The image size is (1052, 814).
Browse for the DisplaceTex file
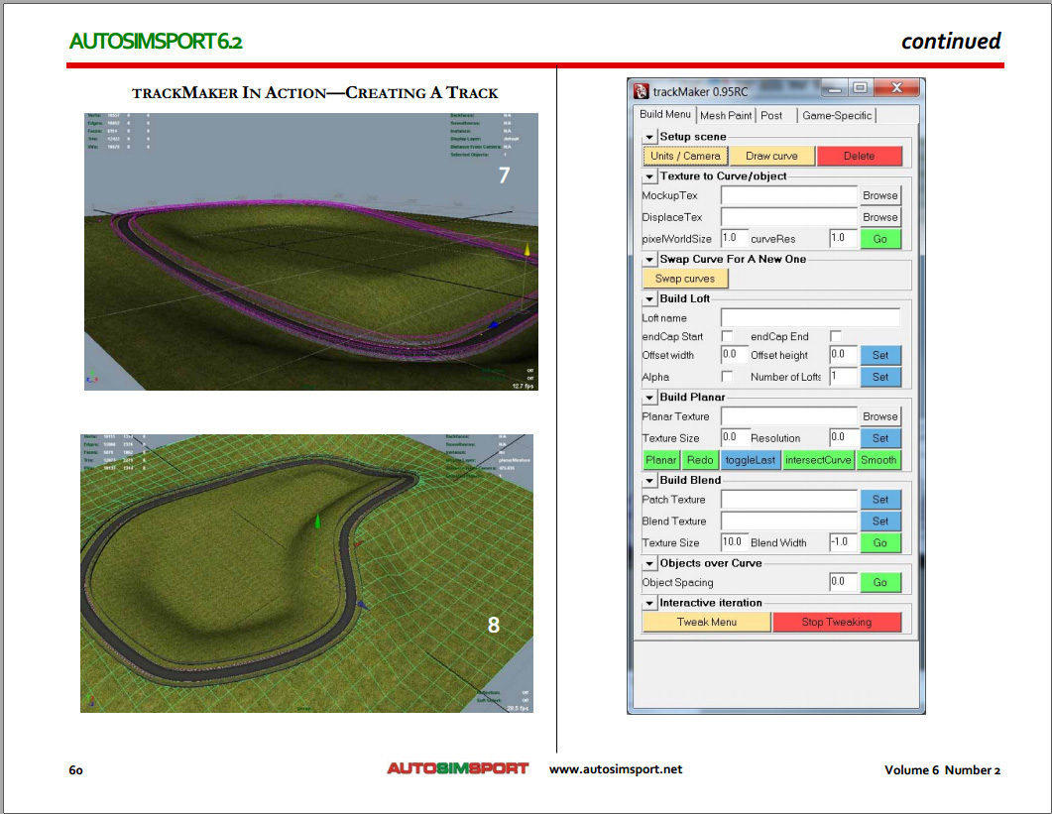880,217
